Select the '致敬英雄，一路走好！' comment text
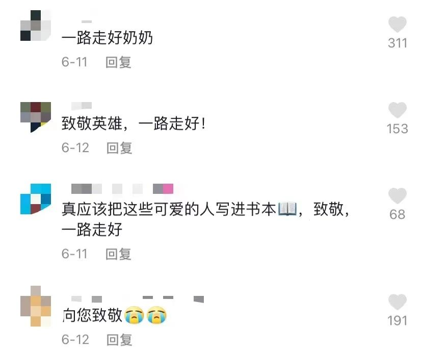Screen dimensions: 422x350 [x=134, y=123]
